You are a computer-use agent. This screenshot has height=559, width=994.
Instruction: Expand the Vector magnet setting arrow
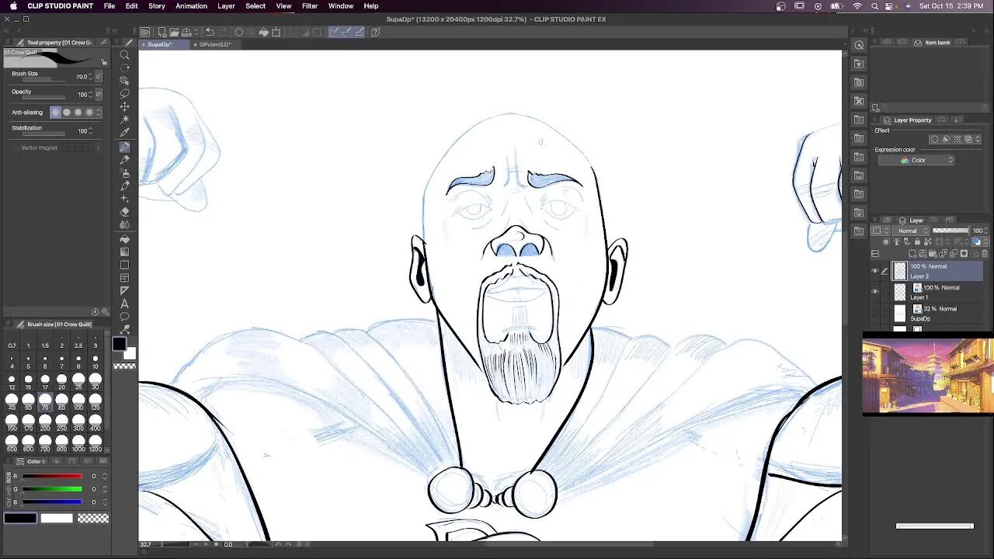[96, 148]
